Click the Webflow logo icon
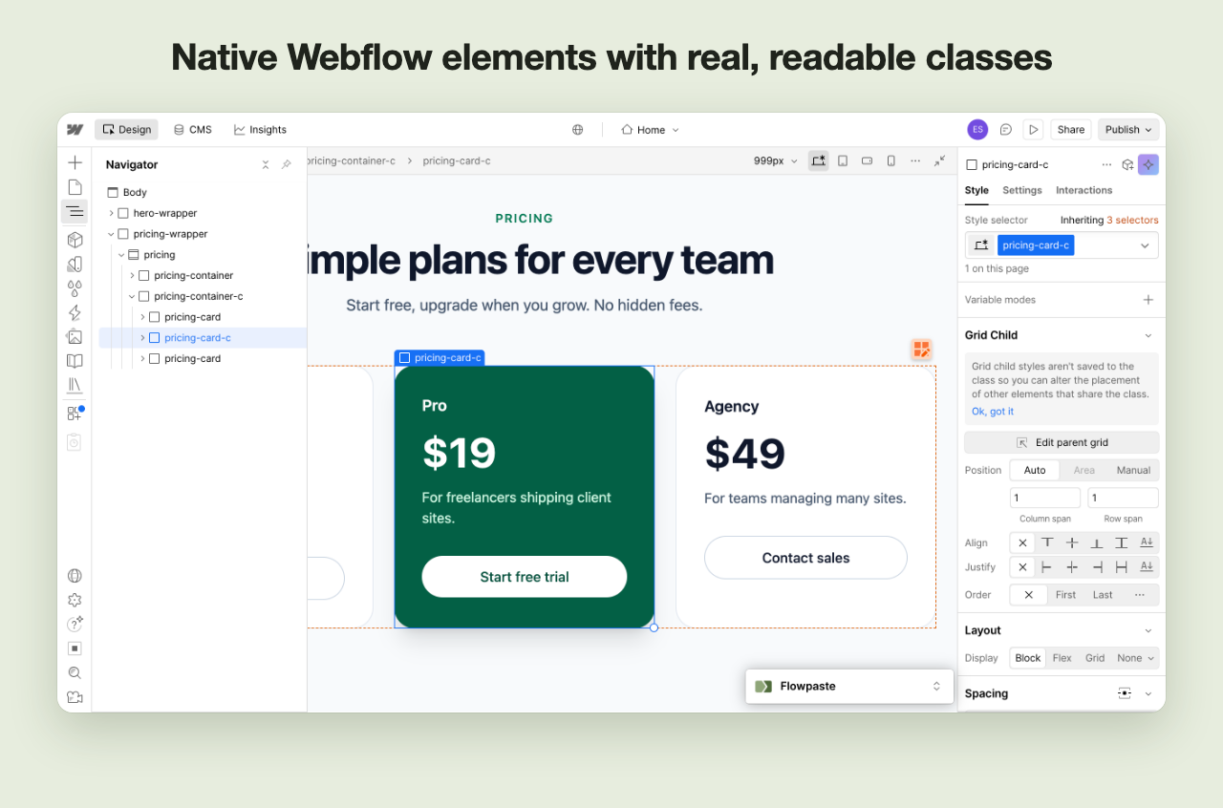The width and height of the screenshot is (1223, 808). 75,130
